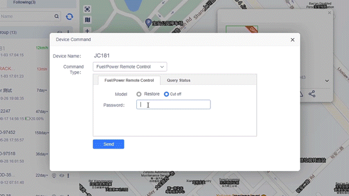The image size is (349, 196).
Task: Open the map layers icon
Action: point(87,20)
